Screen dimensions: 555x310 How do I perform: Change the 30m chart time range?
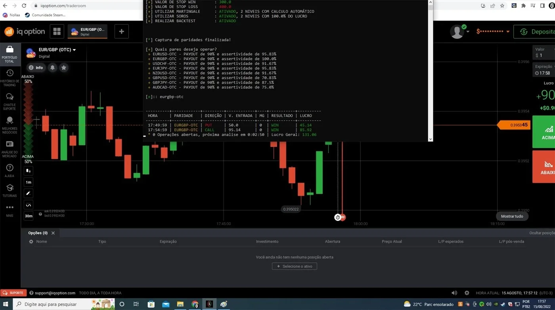coord(28,216)
